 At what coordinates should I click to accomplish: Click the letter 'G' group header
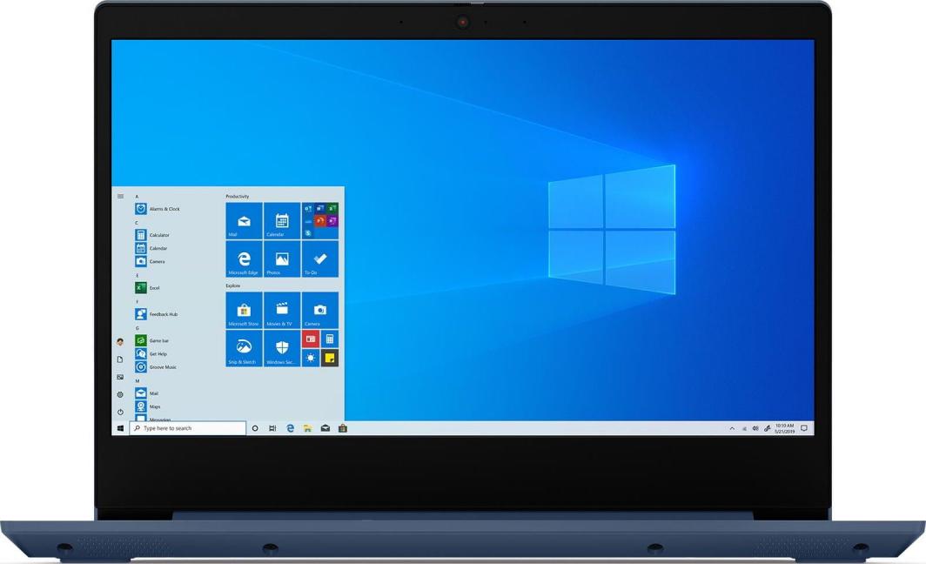(137, 328)
